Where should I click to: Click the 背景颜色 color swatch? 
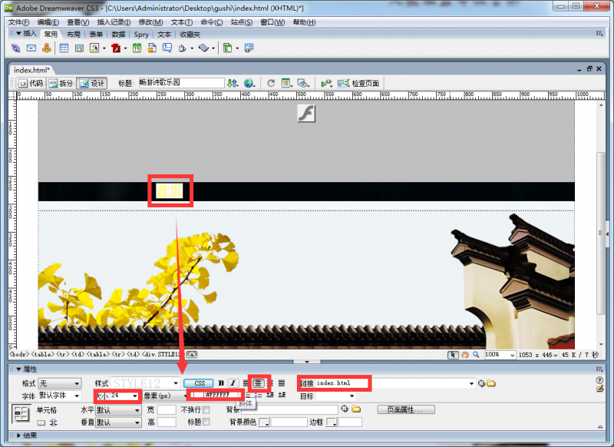tap(264, 422)
